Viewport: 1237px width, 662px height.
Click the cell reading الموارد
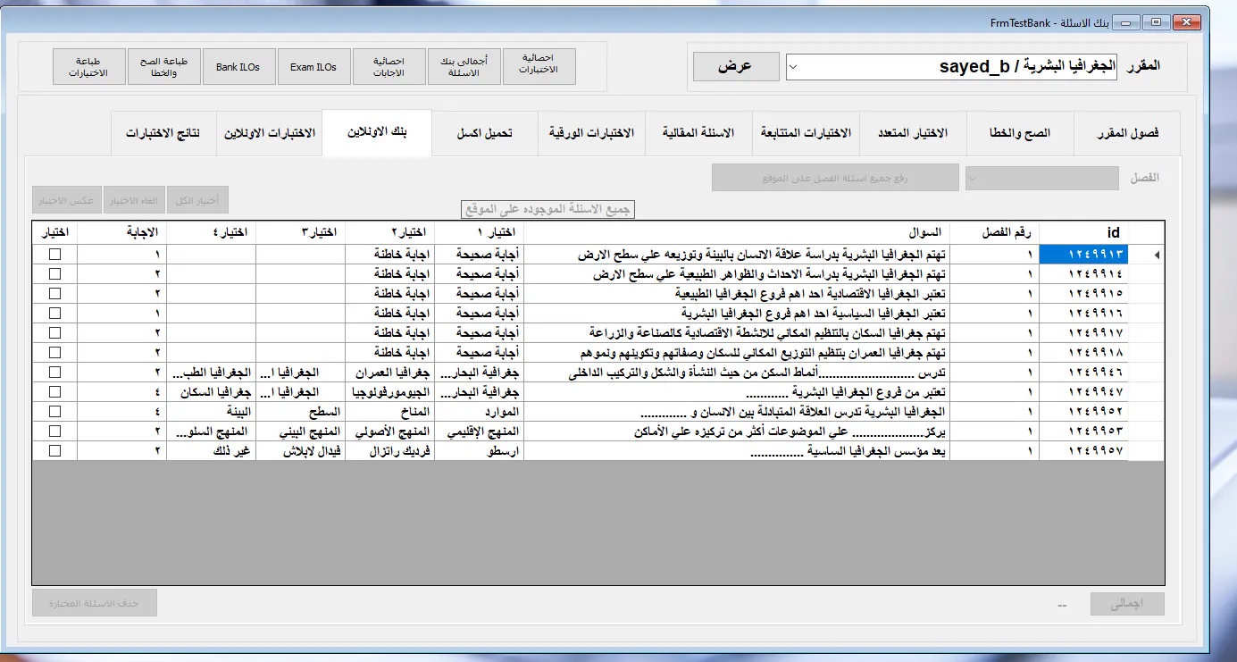click(479, 412)
